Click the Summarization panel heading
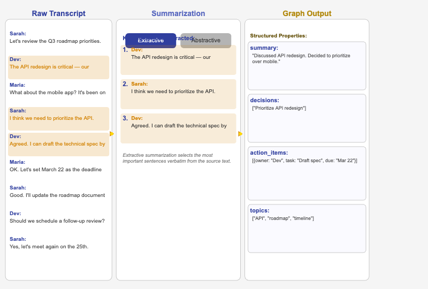Viewport: 428px width, 289px height. pos(178,13)
